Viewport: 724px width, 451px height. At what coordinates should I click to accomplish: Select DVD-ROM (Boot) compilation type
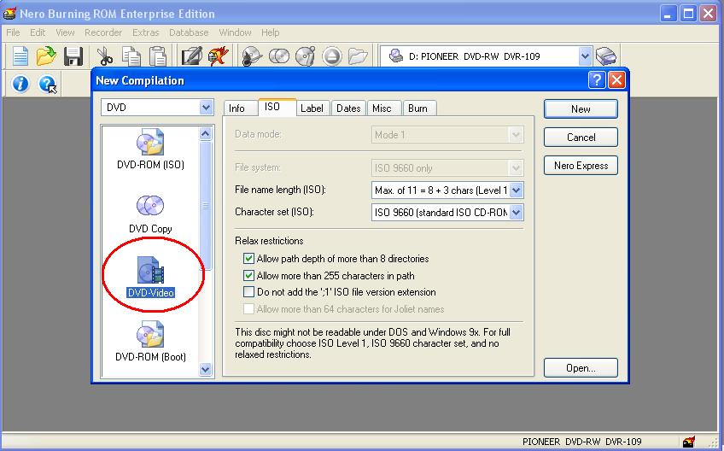point(150,342)
